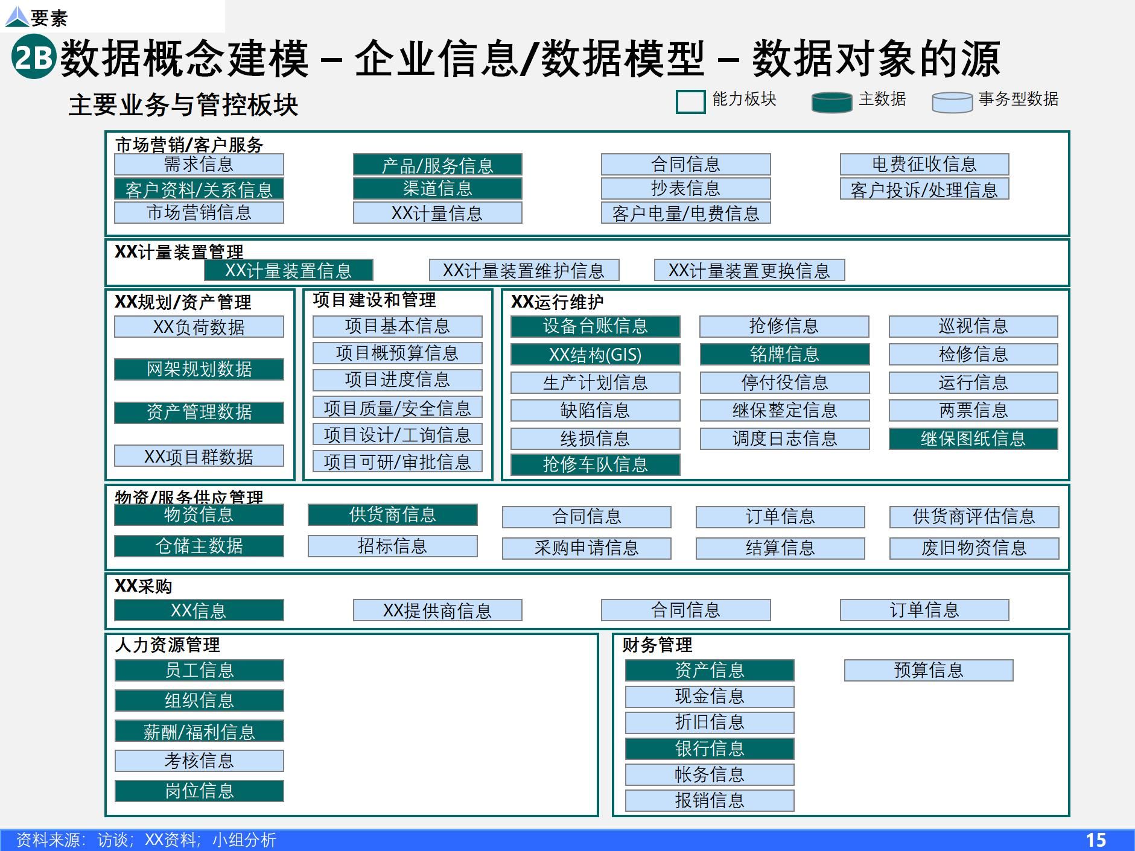Click the 电费征收信息 box
This screenshot has height=851, width=1135.
[x=924, y=165]
